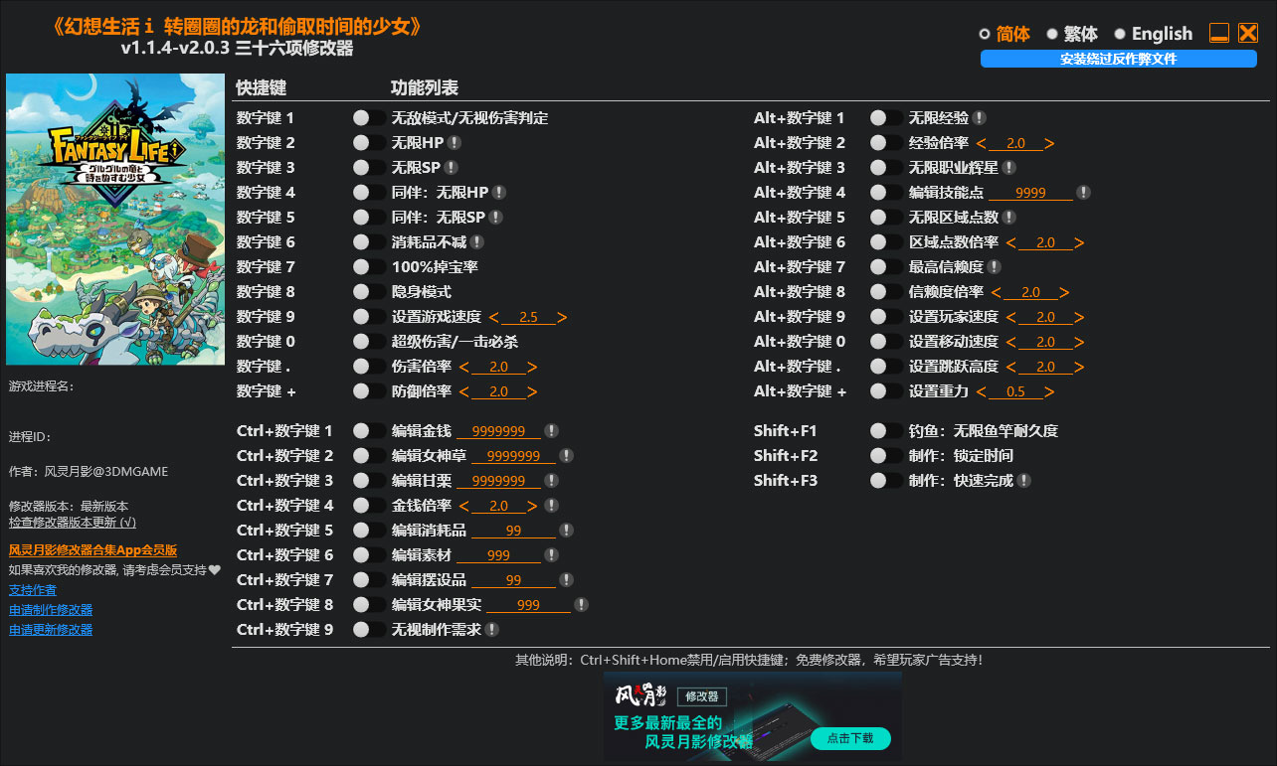Select 简体 language option
Image resolution: width=1277 pixels, height=766 pixels.
click(985, 33)
